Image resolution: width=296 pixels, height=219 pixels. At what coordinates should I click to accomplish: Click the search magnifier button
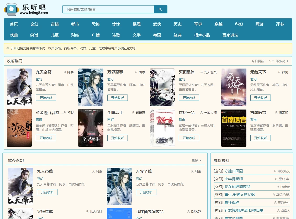(160, 9)
